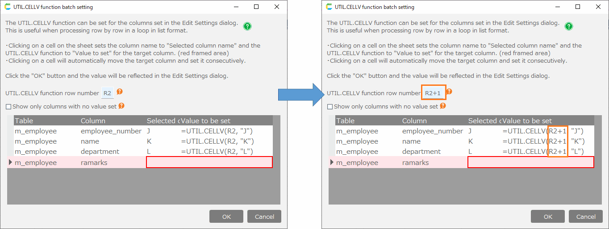Click 'Value to be set' header in left dialog
Viewport: 609px width, 229px height.
click(x=226, y=121)
